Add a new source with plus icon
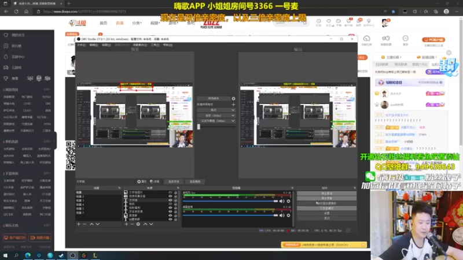Screen dimensions: 463x260 pyautogui.click(x=126, y=224)
